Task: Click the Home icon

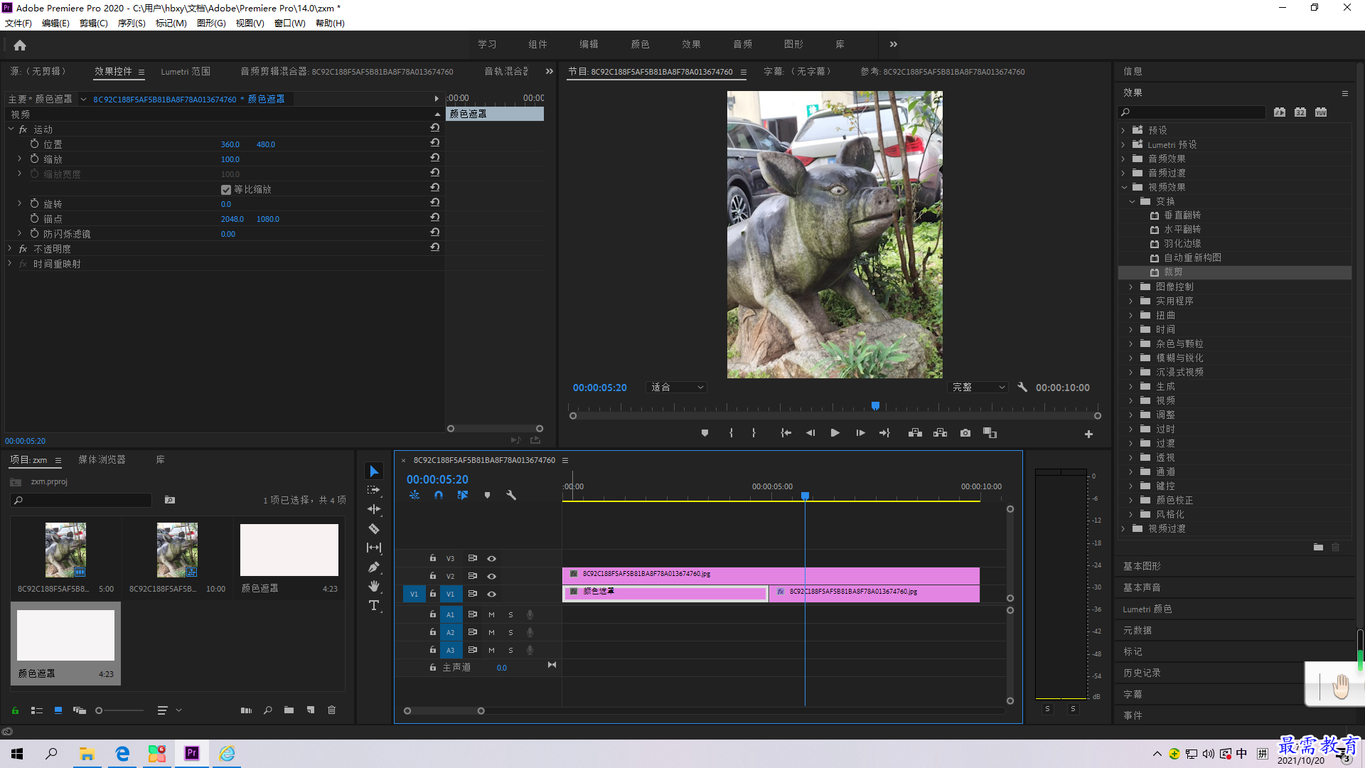Action: click(20, 45)
